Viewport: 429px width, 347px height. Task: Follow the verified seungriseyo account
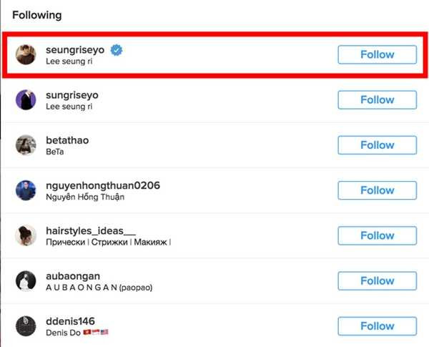coord(377,54)
